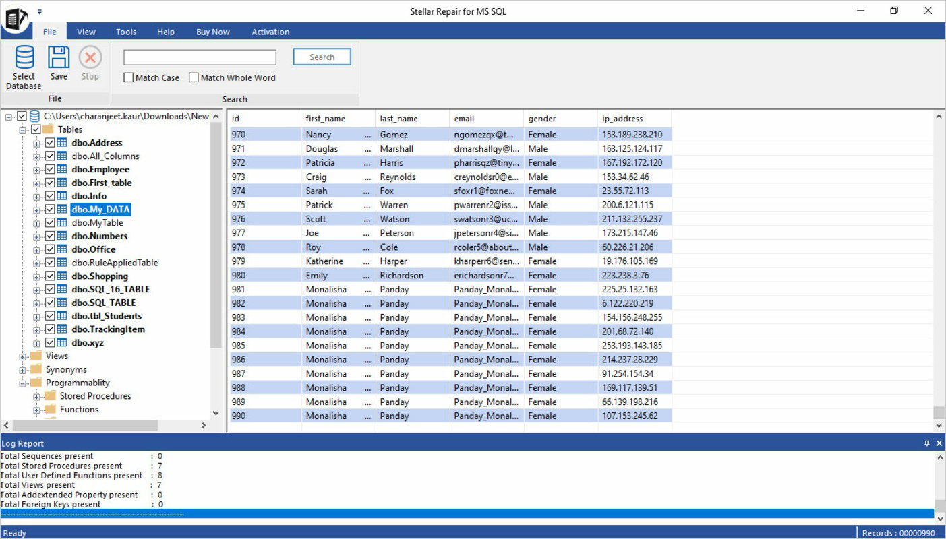
Task: Click the Tables folder icon
Action: pos(49,129)
